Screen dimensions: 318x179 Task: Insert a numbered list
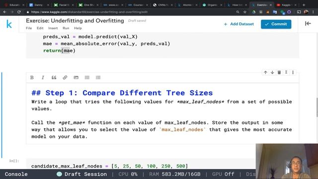pyautogui.click(x=98, y=78)
